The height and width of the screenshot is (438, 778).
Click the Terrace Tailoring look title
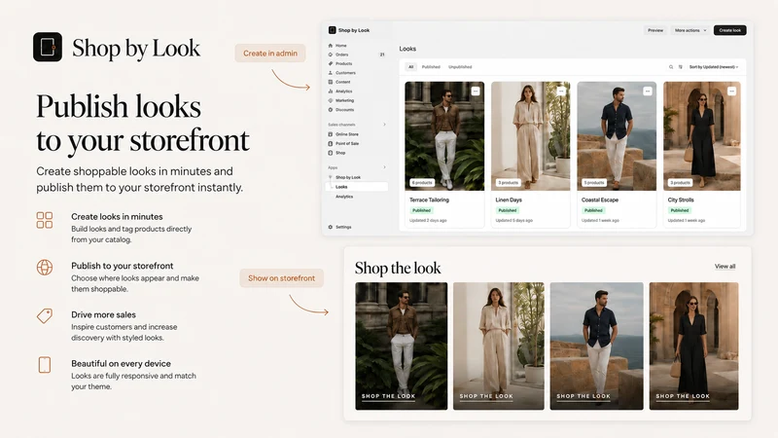tap(429, 200)
